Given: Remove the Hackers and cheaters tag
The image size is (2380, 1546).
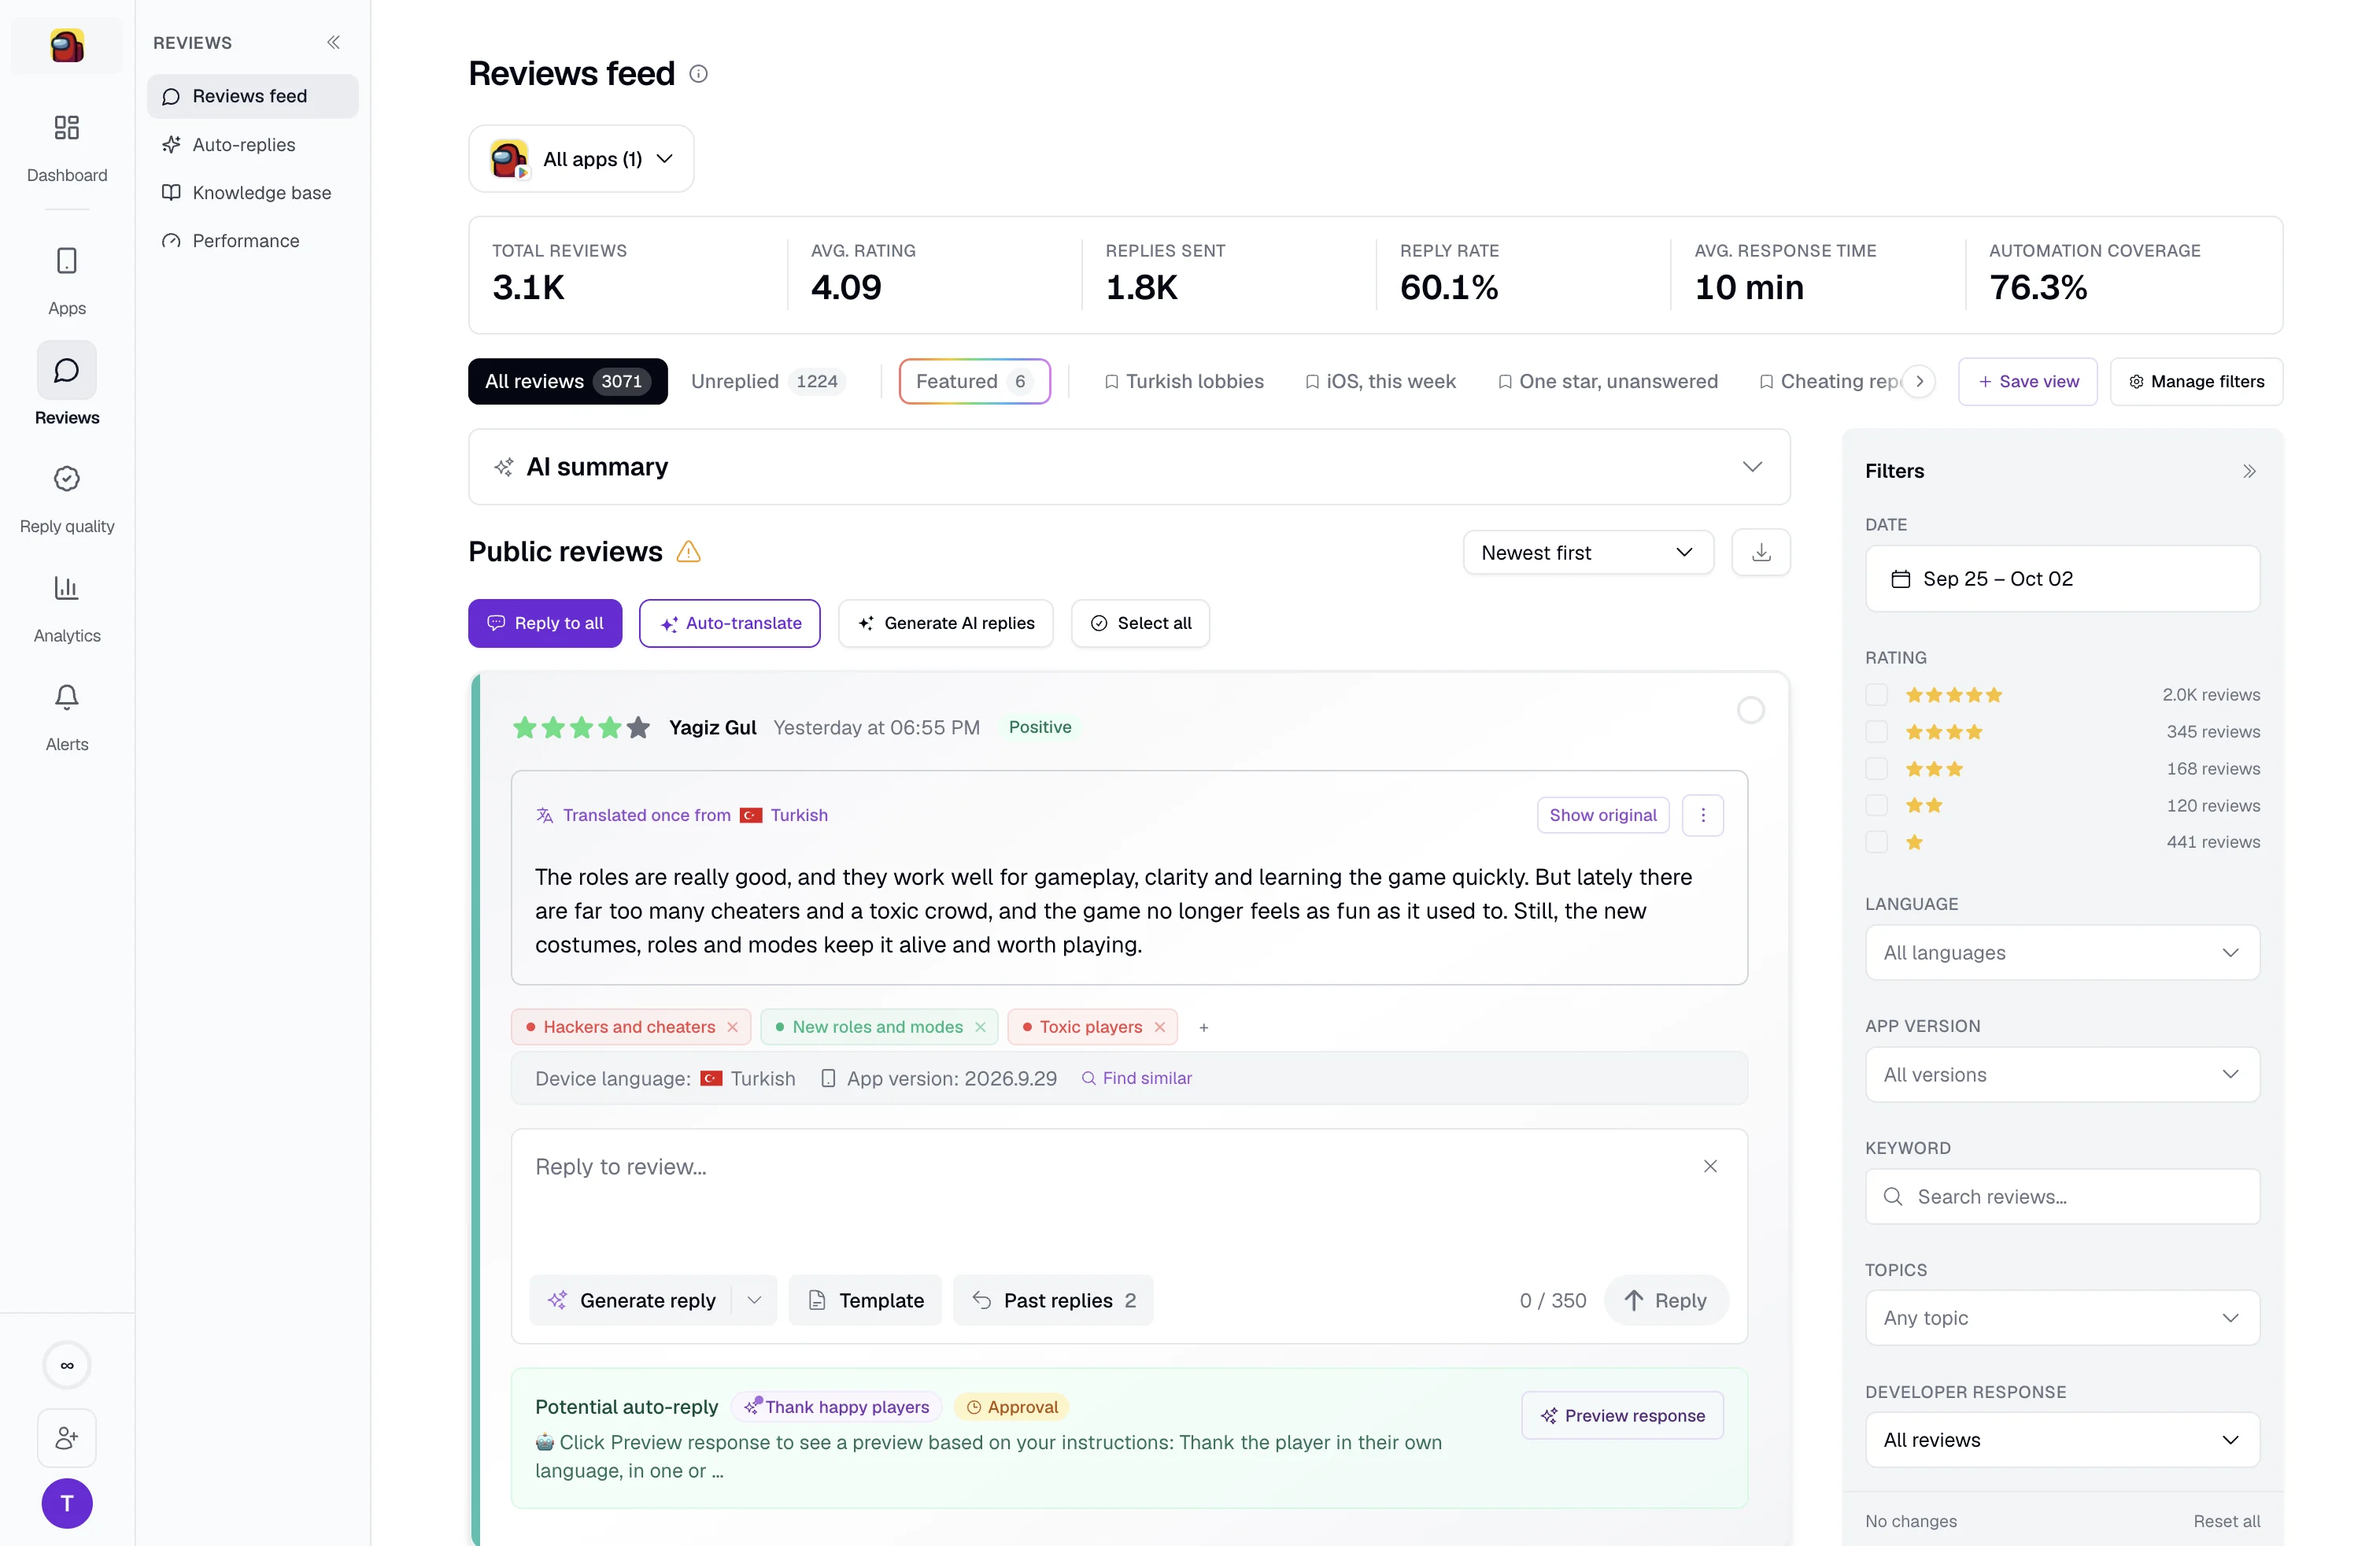Looking at the screenshot, I should [732, 1027].
